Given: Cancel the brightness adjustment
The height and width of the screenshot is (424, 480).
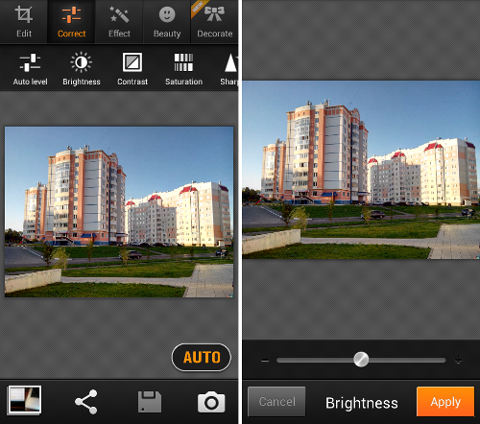Looking at the screenshot, I should click(276, 402).
